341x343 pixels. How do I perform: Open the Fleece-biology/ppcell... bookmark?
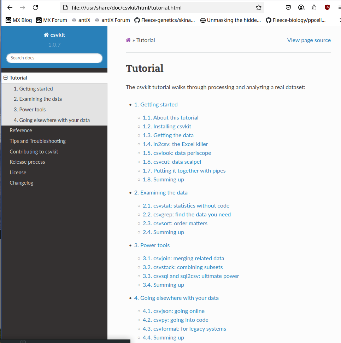pyautogui.click(x=295, y=20)
